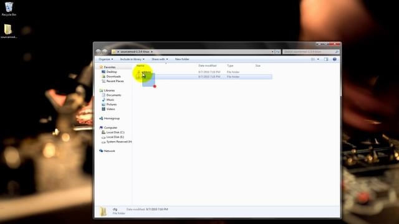Expand the arrow after the sourcemod-1.3.4-linux breadcrumb
Image resolution: width=399 pixels, height=224 pixels.
(152, 52)
